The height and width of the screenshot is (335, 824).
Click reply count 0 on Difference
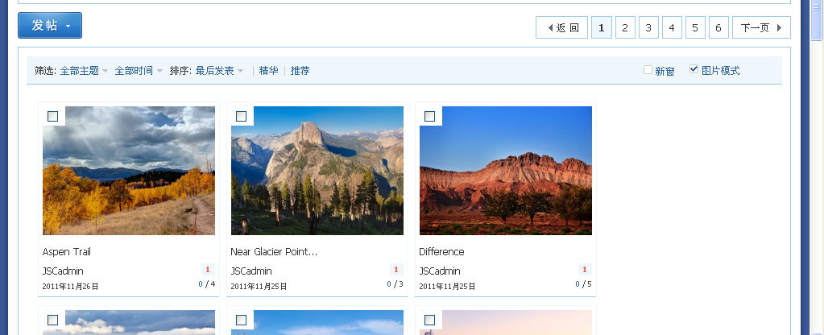[x=577, y=284]
